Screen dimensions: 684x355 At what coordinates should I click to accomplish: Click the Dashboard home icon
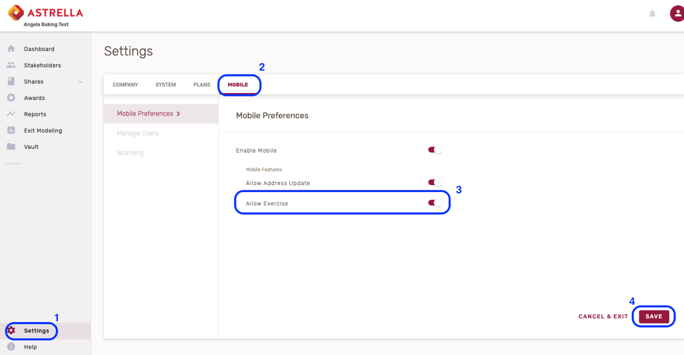[x=11, y=49]
